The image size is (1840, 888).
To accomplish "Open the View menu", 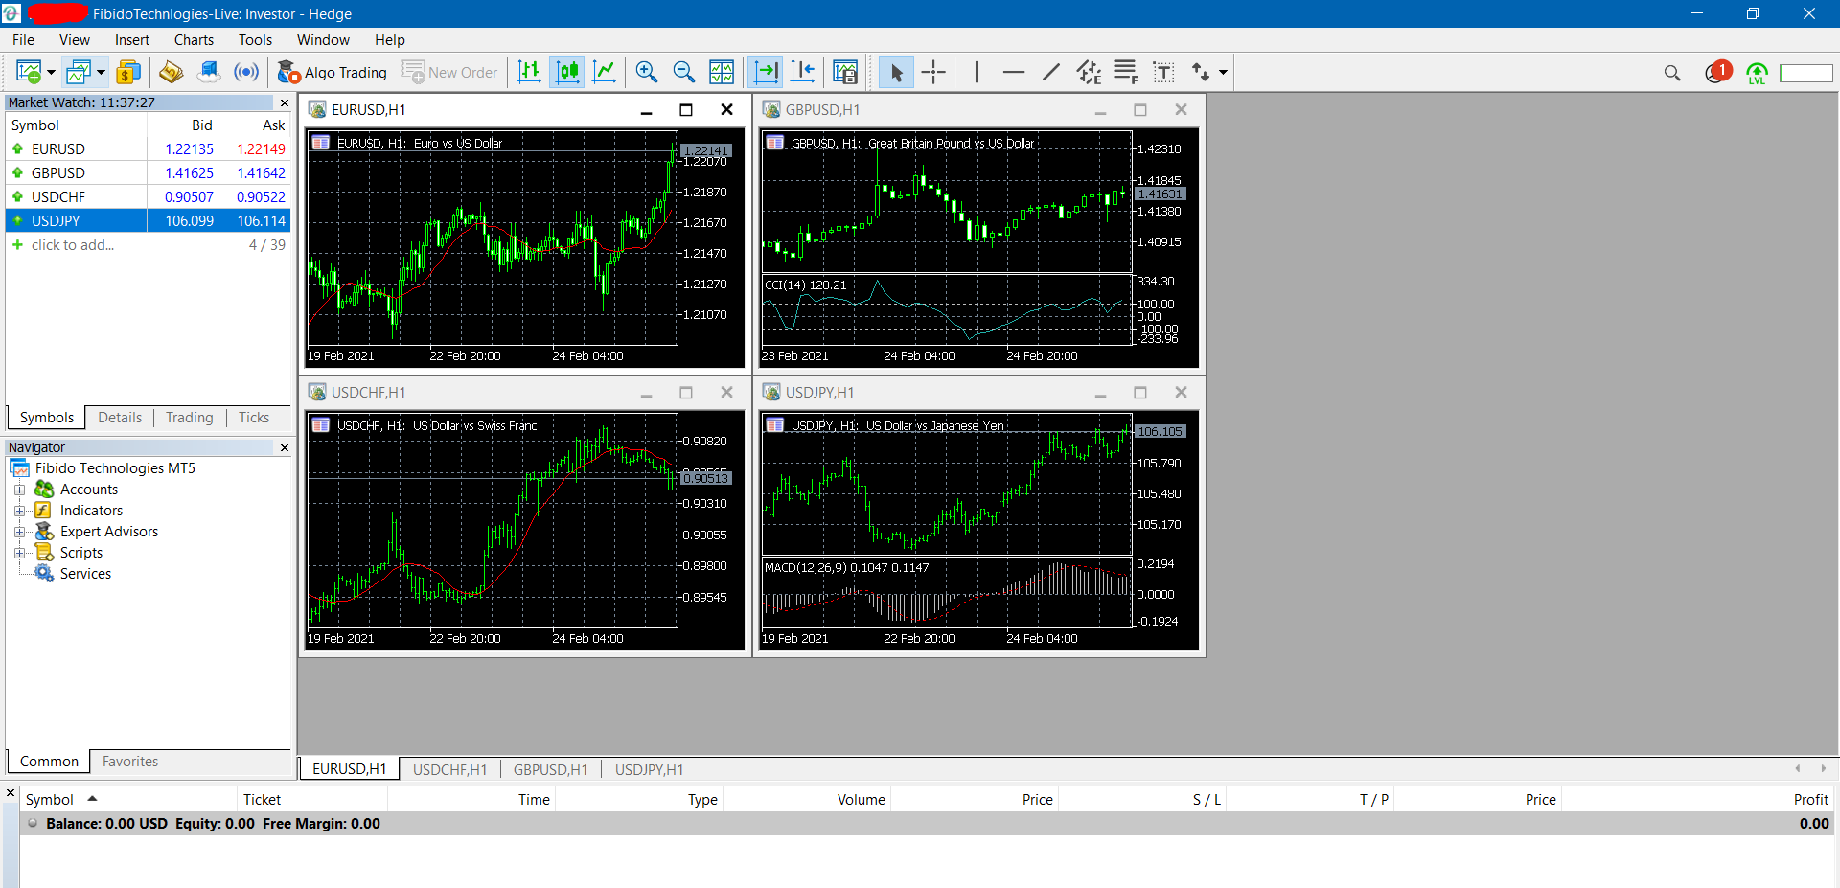I will tap(75, 40).
